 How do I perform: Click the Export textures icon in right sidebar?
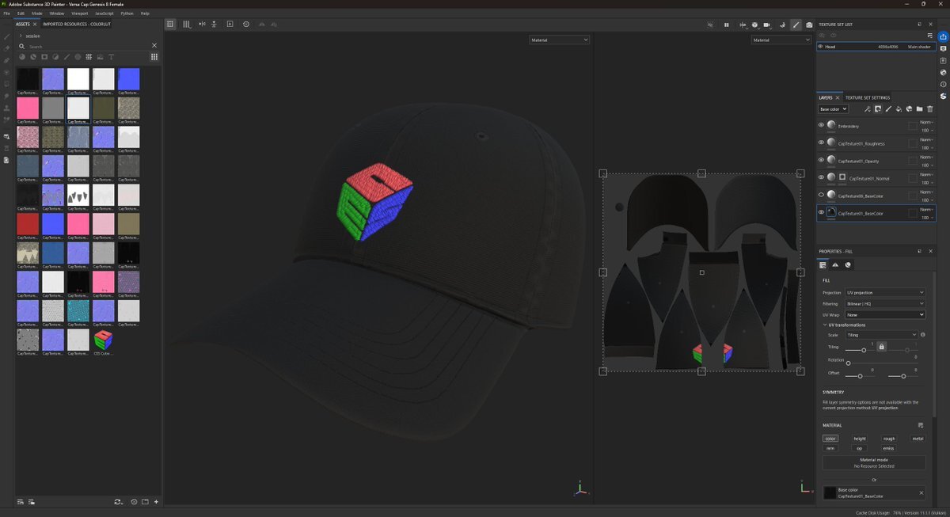click(x=944, y=36)
